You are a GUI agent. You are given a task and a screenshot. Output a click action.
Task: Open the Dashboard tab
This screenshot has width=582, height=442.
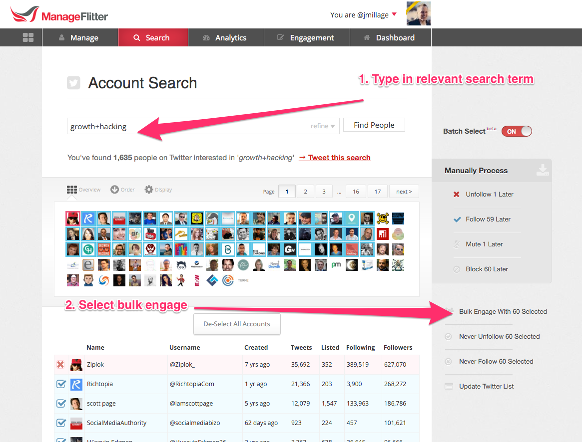[391, 37]
